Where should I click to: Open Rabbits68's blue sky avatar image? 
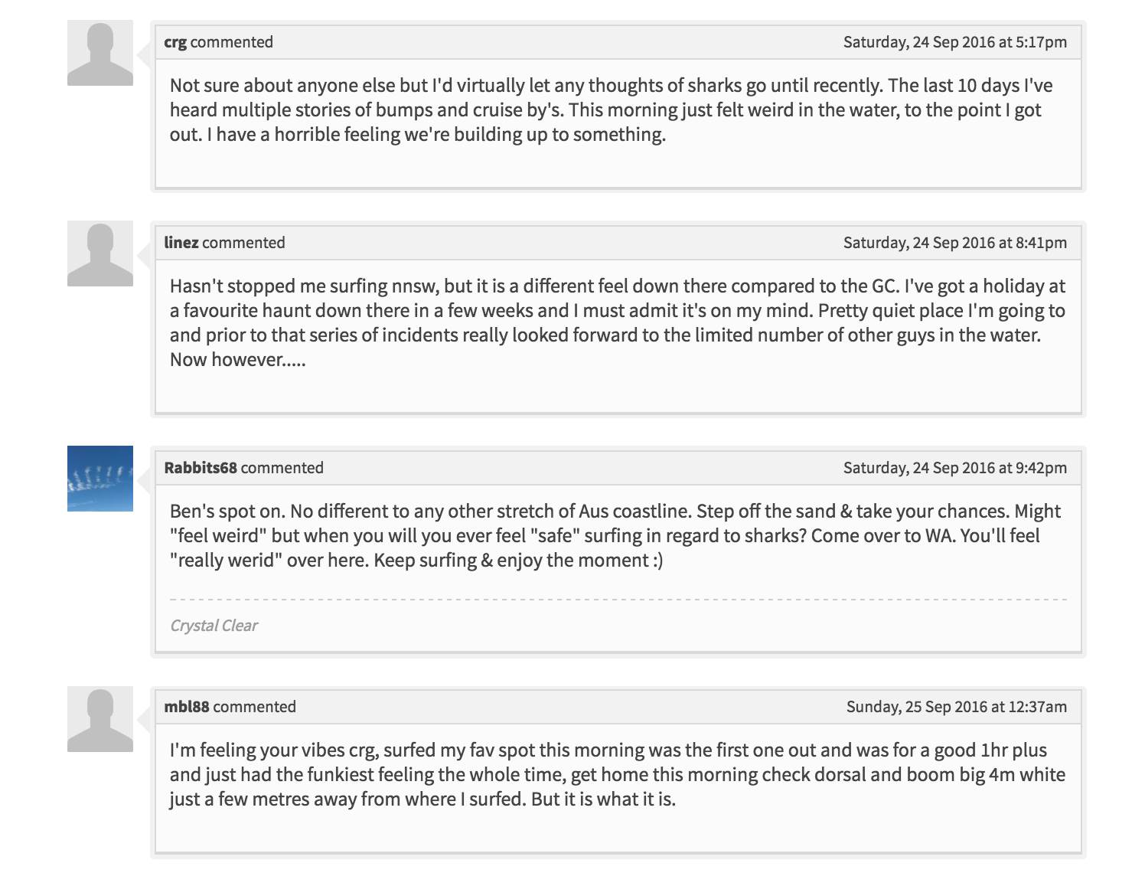pyautogui.click(x=100, y=479)
